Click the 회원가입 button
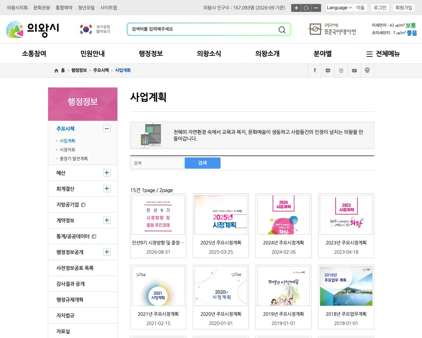 pos(404,8)
